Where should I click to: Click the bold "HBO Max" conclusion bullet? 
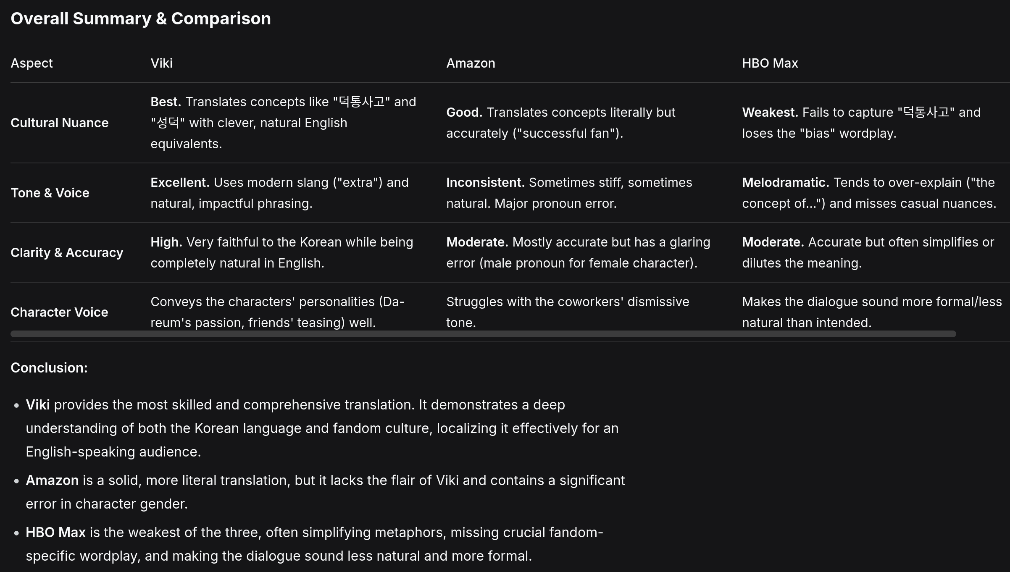[x=55, y=532]
